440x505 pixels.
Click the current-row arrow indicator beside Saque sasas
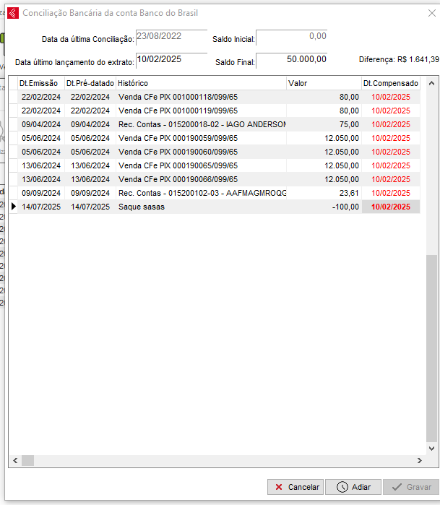(x=14, y=207)
